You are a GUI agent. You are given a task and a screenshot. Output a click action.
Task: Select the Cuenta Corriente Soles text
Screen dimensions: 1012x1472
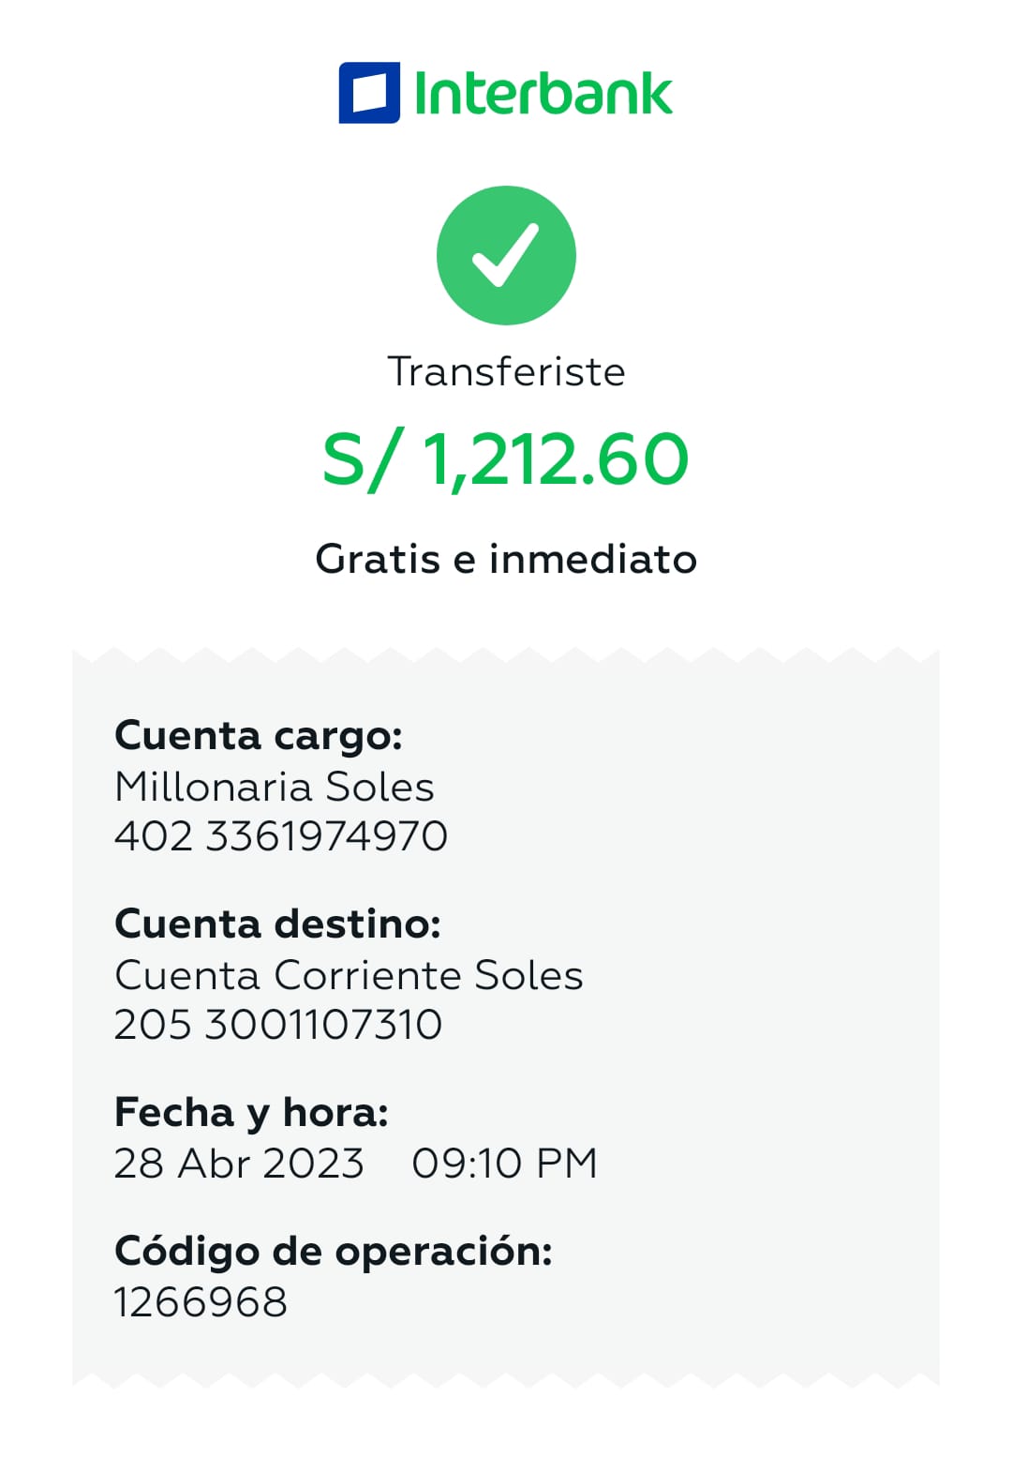349,976
